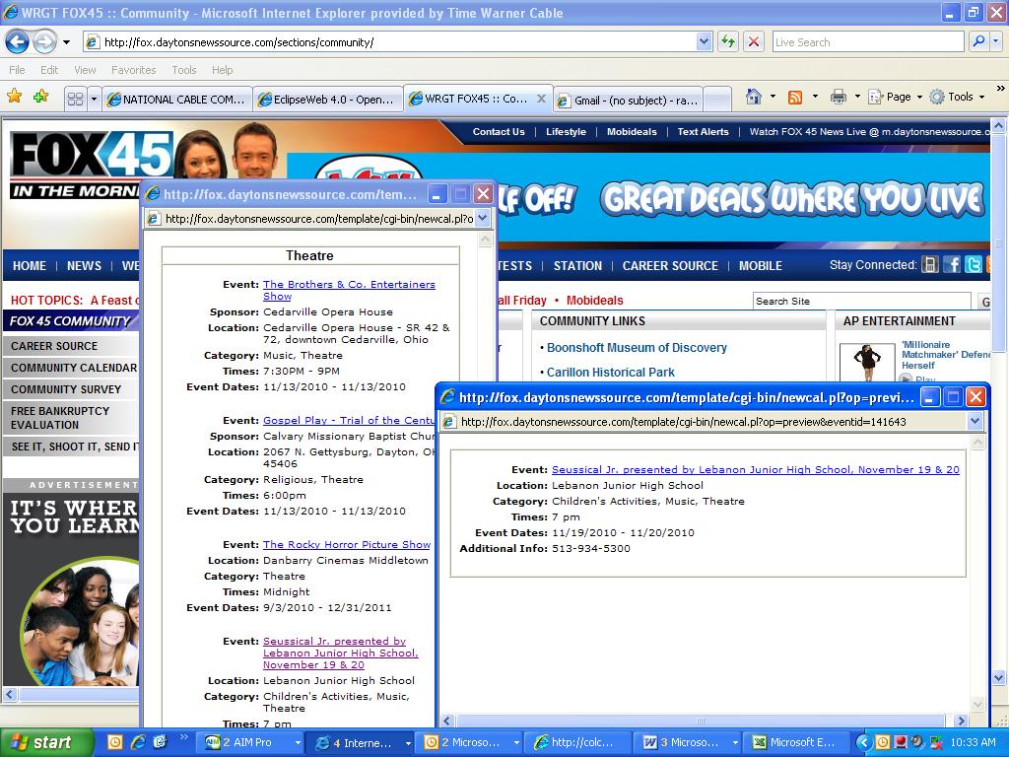This screenshot has height=757, width=1009.
Task: Open the File menu
Action: point(17,70)
